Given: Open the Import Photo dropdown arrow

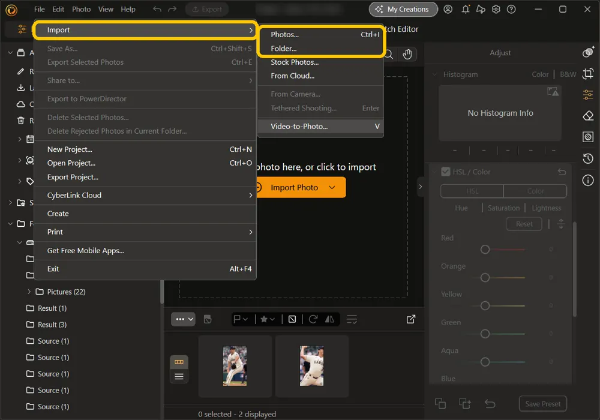Looking at the screenshot, I should [x=332, y=187].
